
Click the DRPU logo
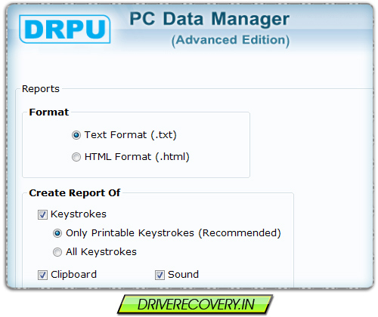coord(65,29)
